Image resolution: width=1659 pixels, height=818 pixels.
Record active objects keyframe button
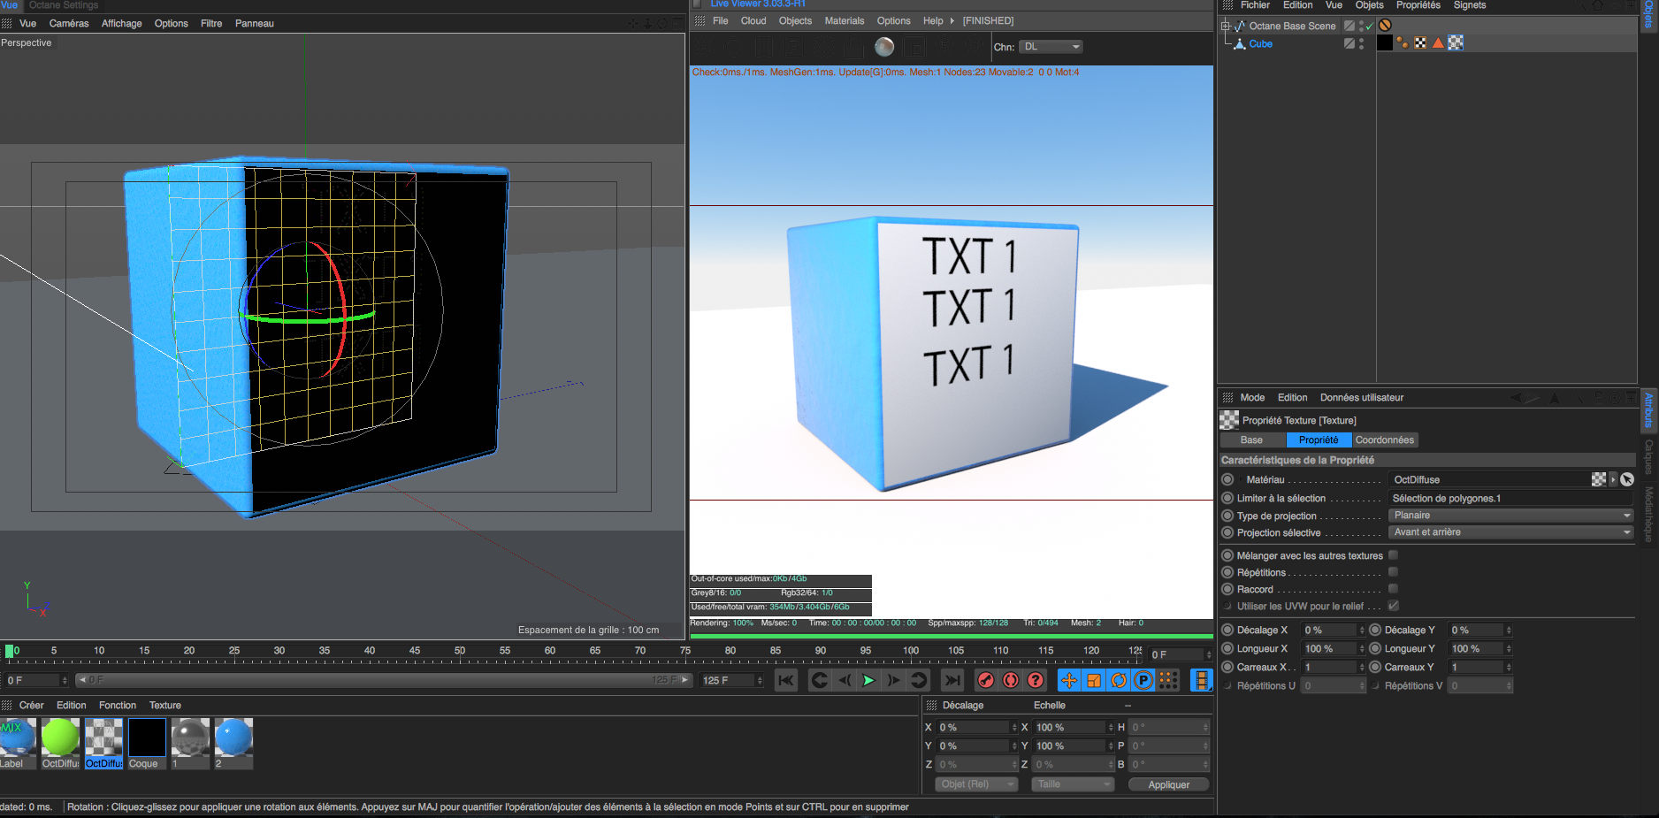986,680
